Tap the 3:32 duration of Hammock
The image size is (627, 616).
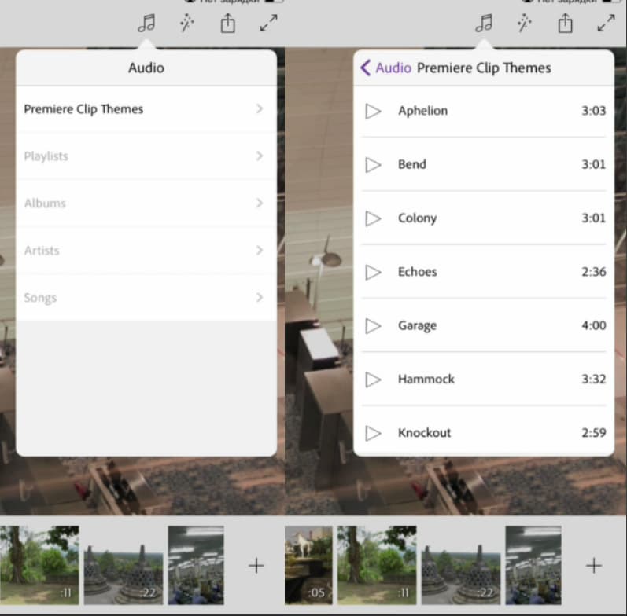pos(593,379)
